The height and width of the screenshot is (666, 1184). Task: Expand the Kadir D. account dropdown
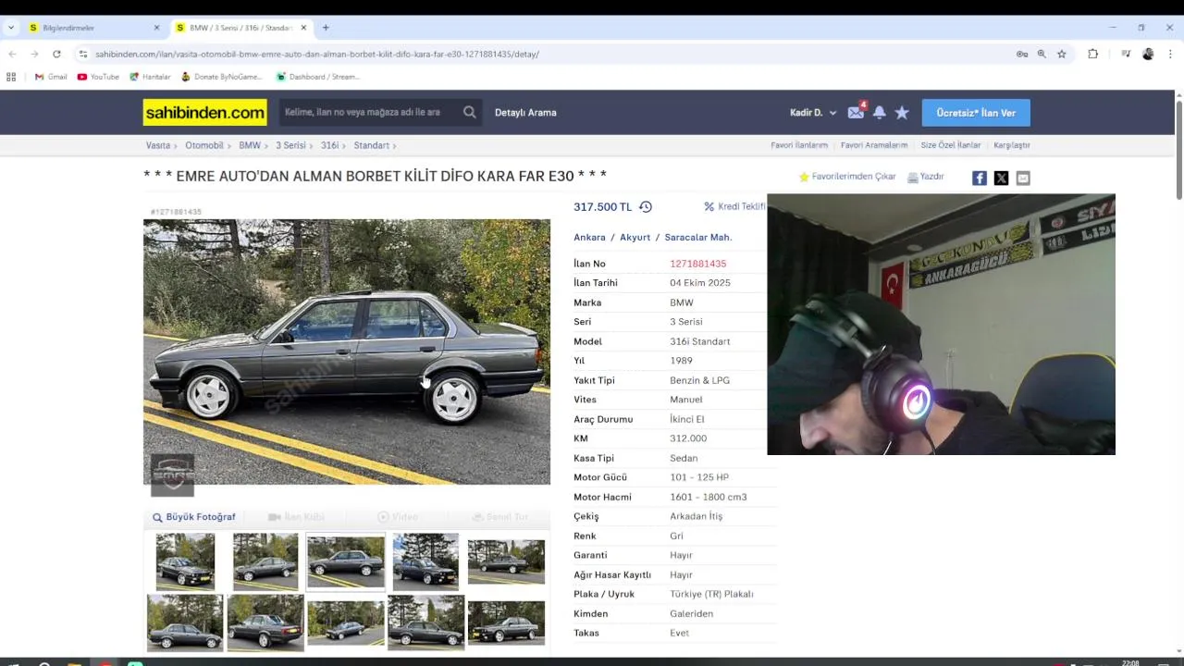point(813,113)
